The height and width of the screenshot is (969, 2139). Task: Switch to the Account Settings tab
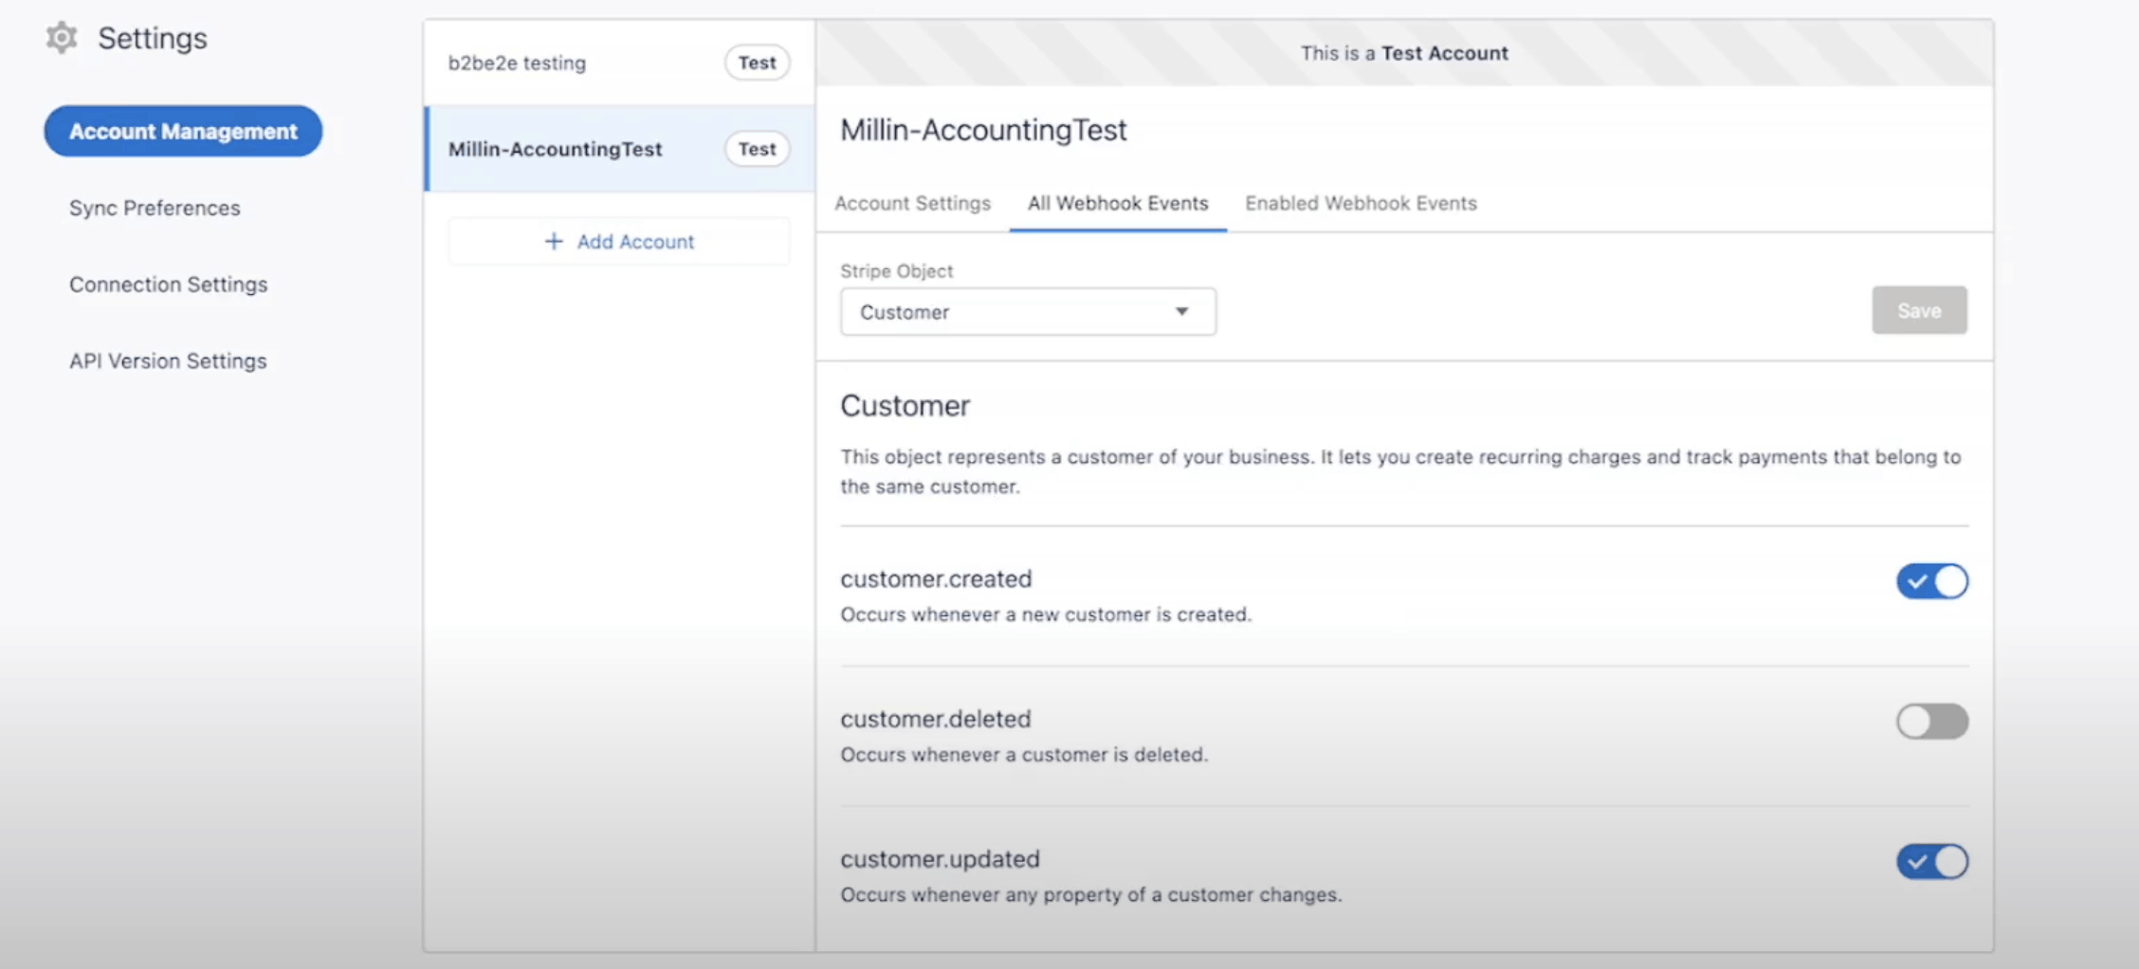click(x=912, y=203)
